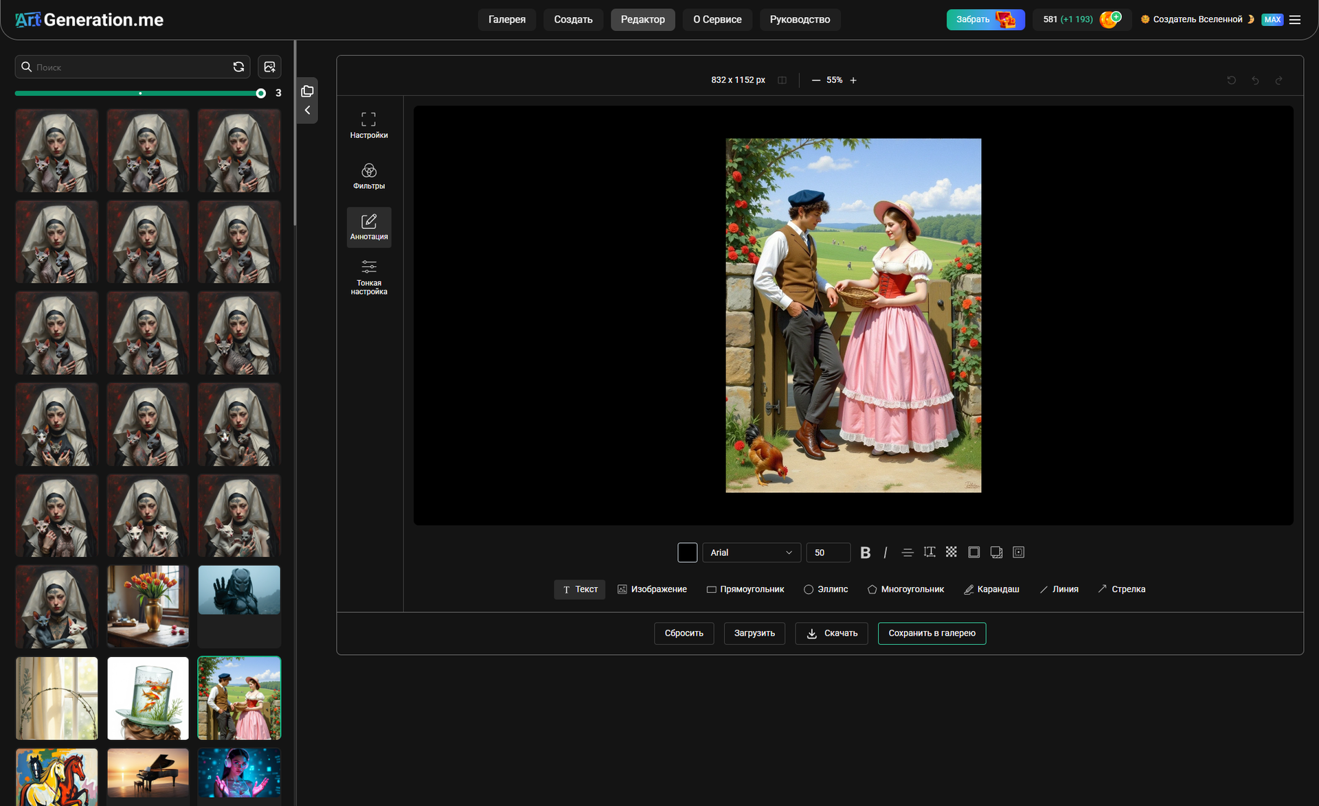This screenshot has width=1319, height=806.
Task: Select the Карандаш pencil tool
Action: 991,590
